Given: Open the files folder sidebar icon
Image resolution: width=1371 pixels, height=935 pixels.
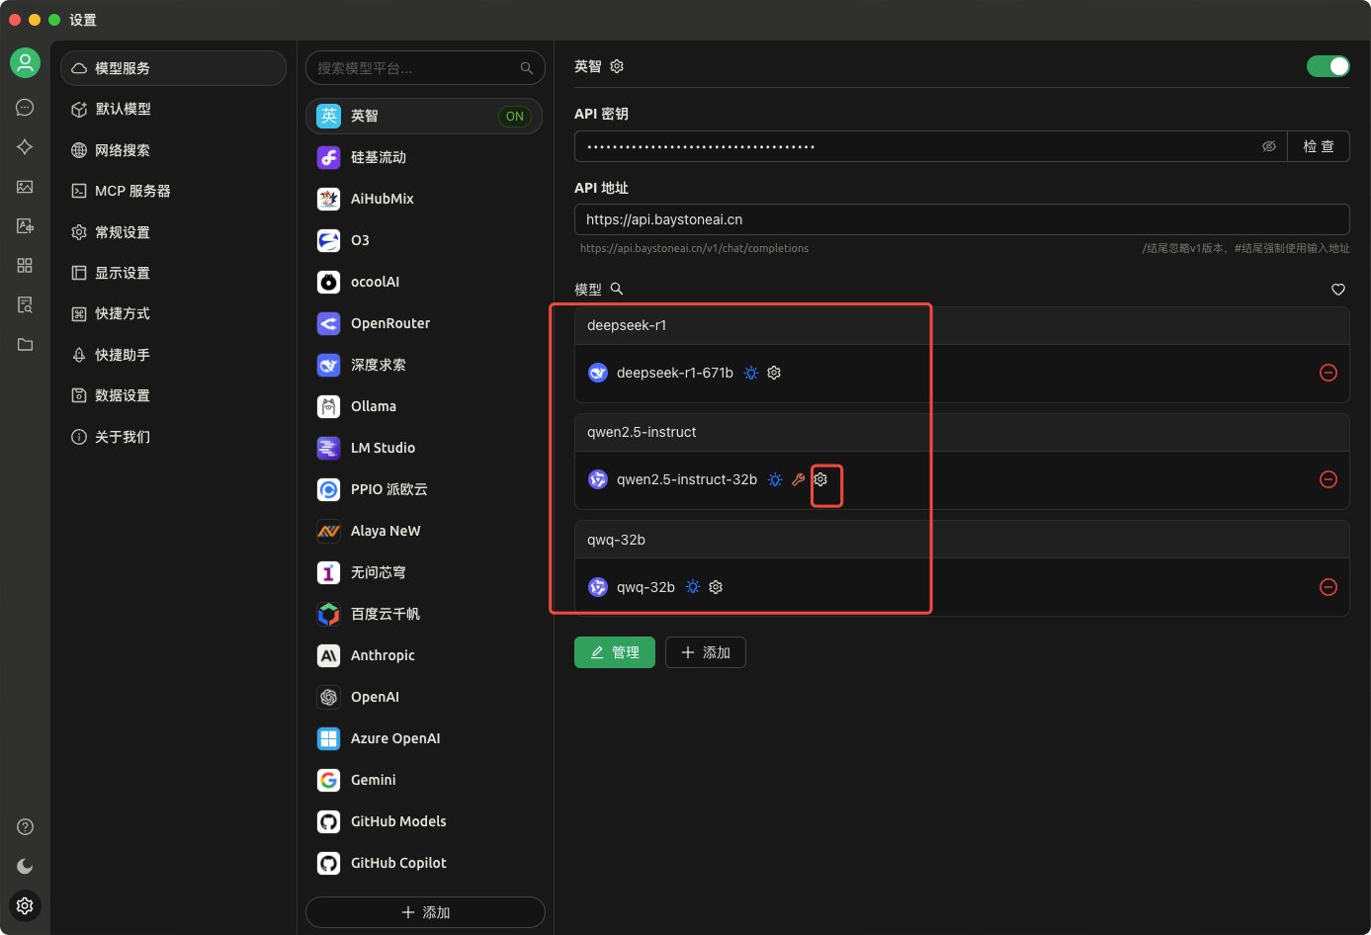Looking at the screenshot, I should point(25,345).
